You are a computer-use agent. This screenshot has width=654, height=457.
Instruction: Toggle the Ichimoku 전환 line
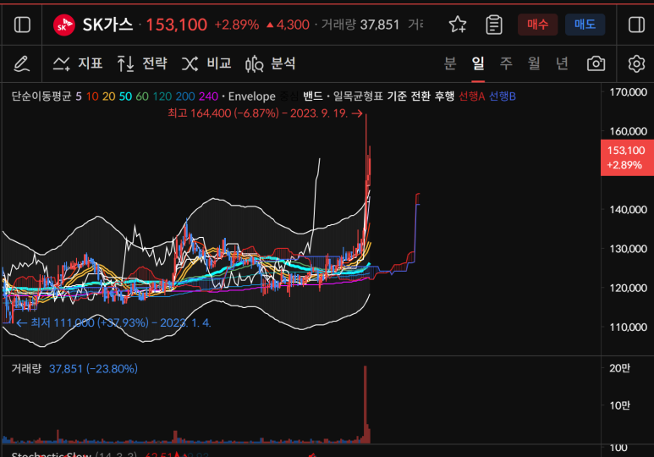(420, 96)
